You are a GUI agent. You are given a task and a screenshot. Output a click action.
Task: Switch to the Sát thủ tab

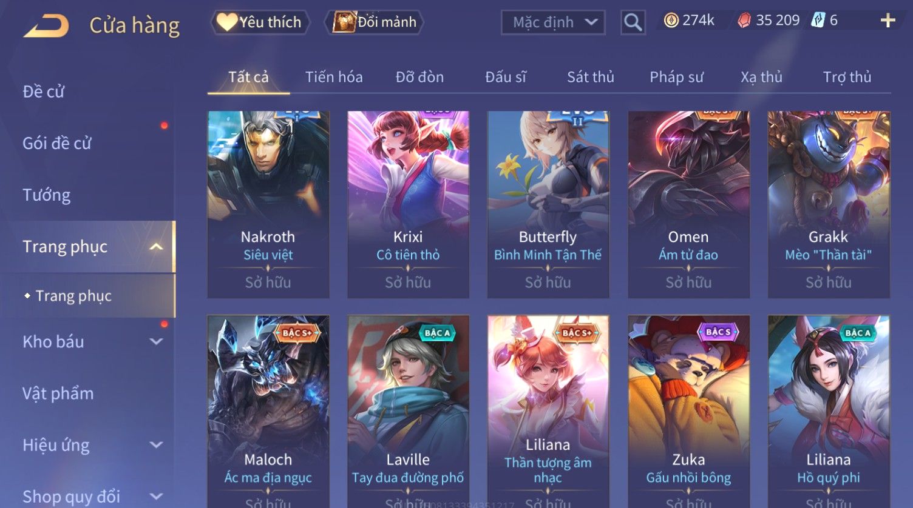point(591,77)
